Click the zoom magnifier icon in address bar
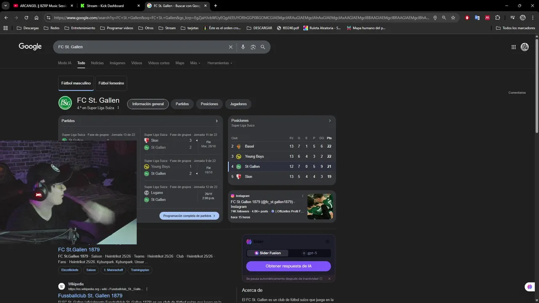Screen dimensions: 539x303 444,18
